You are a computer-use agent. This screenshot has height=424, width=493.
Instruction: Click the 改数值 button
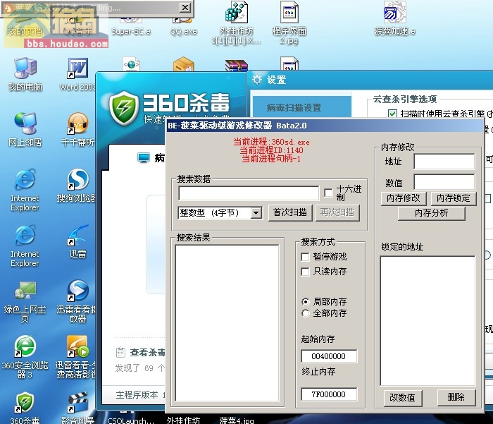point(402,397)
